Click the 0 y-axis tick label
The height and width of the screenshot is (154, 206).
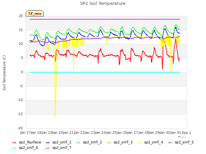[x=22, y=72]
